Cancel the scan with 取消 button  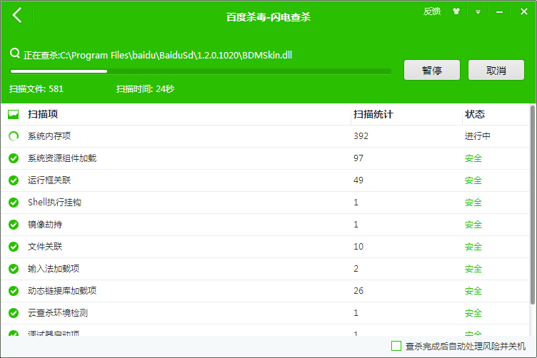(496, 70)
